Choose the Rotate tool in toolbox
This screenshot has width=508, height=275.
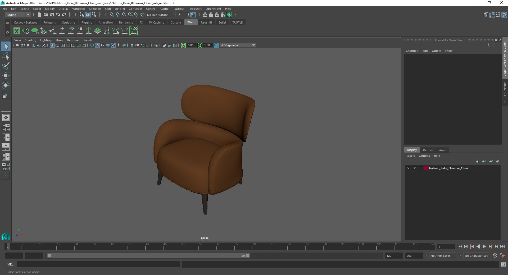(x=6, y=85)
